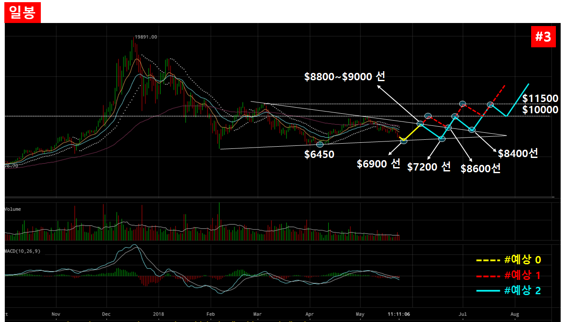Click the $11500 price level label

(540, 99)
